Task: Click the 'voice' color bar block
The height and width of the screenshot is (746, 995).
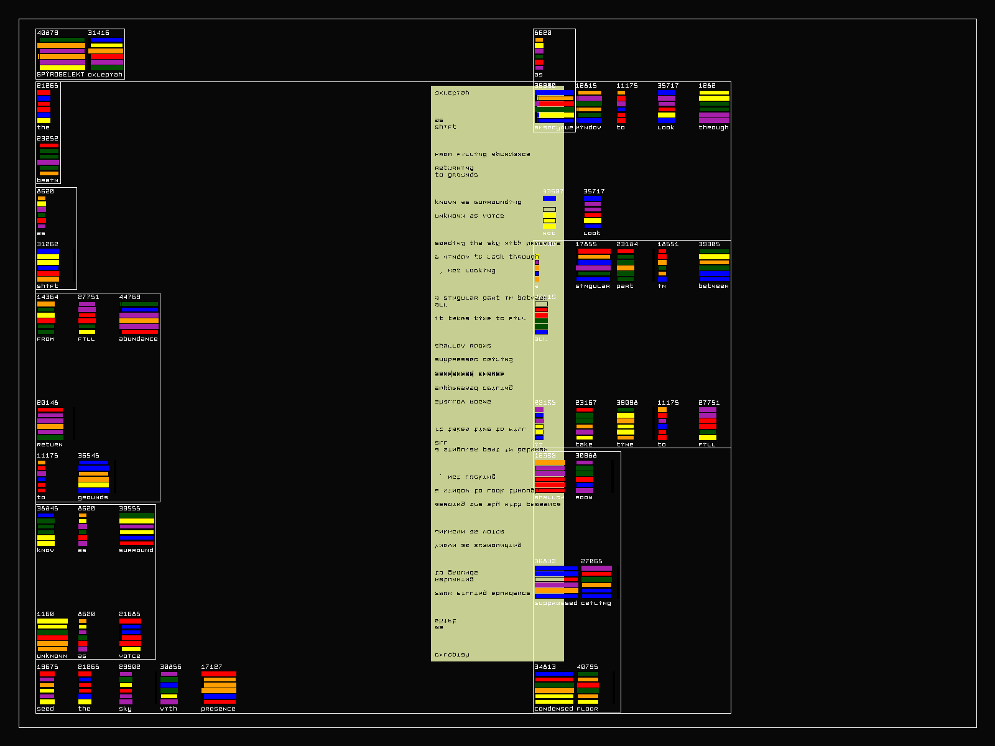Action: tap(130, 635)
